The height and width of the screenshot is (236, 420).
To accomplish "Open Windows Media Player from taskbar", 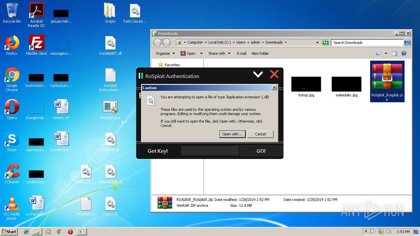I will point(48,232).
